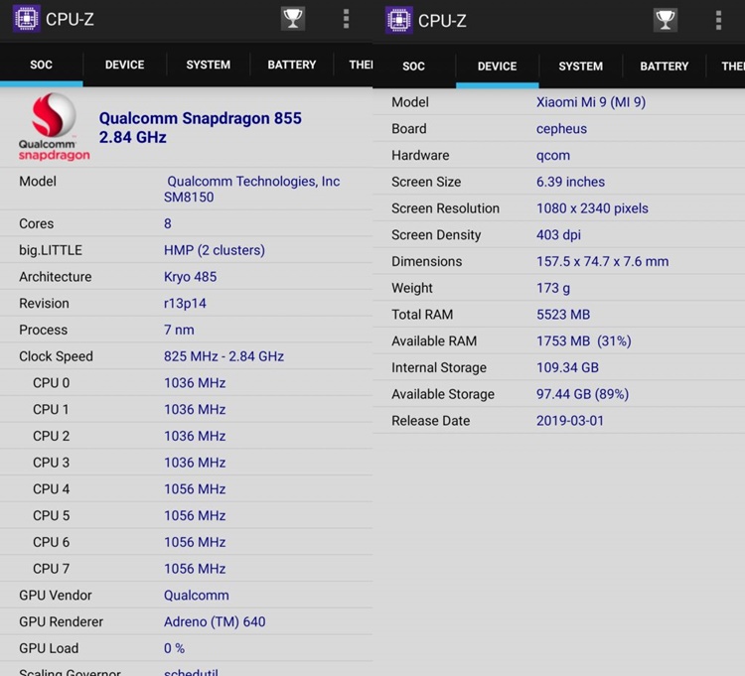Viewport: 745px width, 676px height.
Task: Tap Total RAM value '5523 MB'
Action: point(563,315)
